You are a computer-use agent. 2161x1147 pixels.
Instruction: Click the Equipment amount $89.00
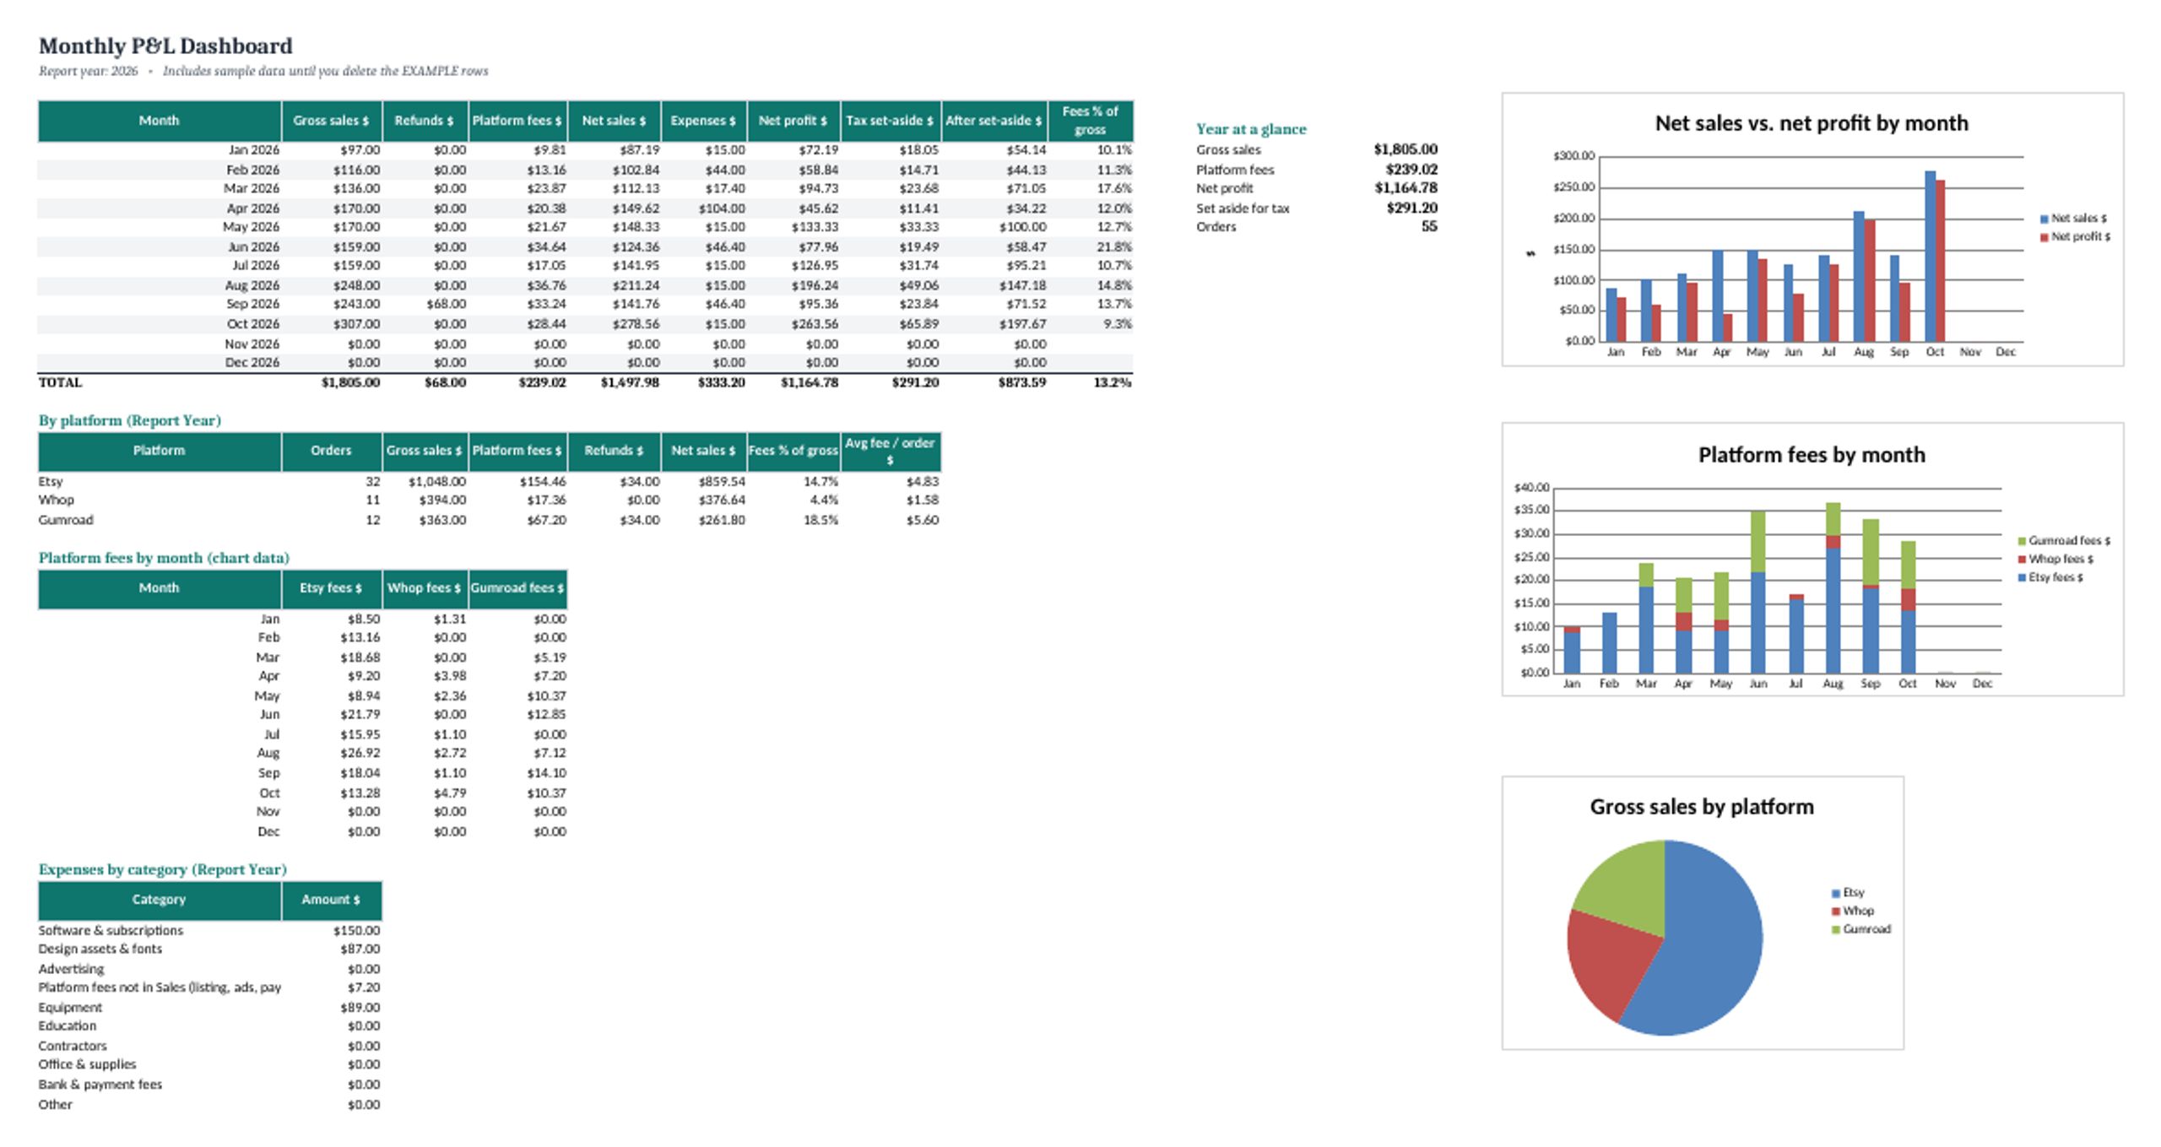point(360,1008)
